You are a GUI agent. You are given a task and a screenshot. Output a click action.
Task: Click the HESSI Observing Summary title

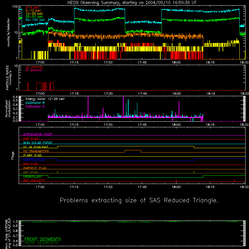[x=132, y=3]
